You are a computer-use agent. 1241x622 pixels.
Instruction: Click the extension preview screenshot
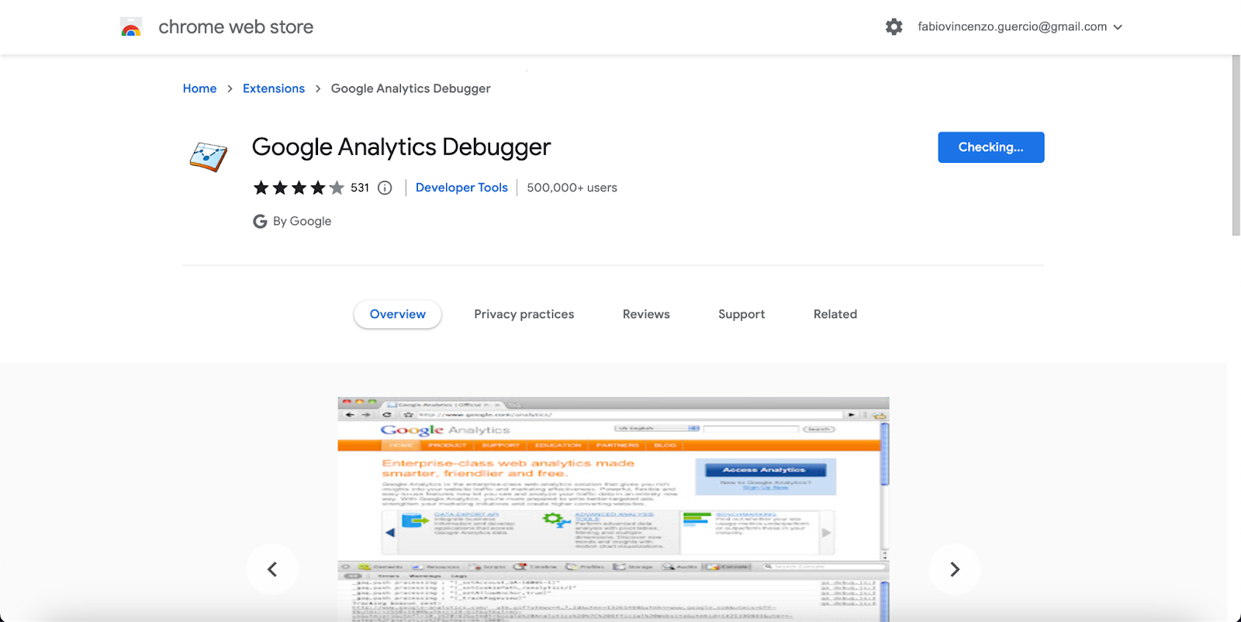click(x=614, y=510)
